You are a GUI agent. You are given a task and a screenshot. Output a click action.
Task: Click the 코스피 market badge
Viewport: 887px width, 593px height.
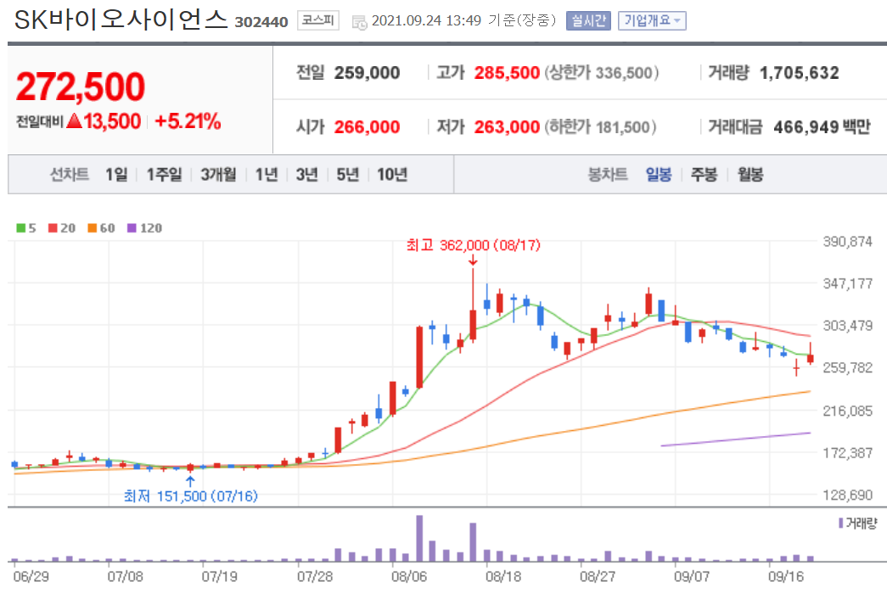pyautogui.click(x=318, y=21)
